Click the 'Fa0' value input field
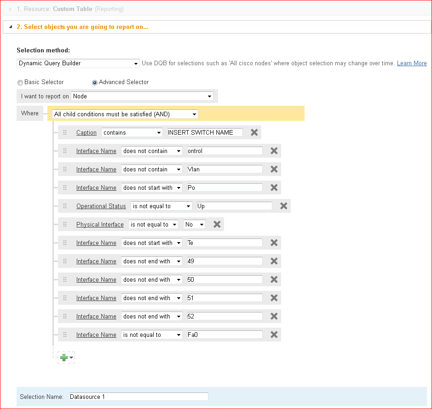The width and height of the screenshot is (432, 409). click(x=225, y=335)
